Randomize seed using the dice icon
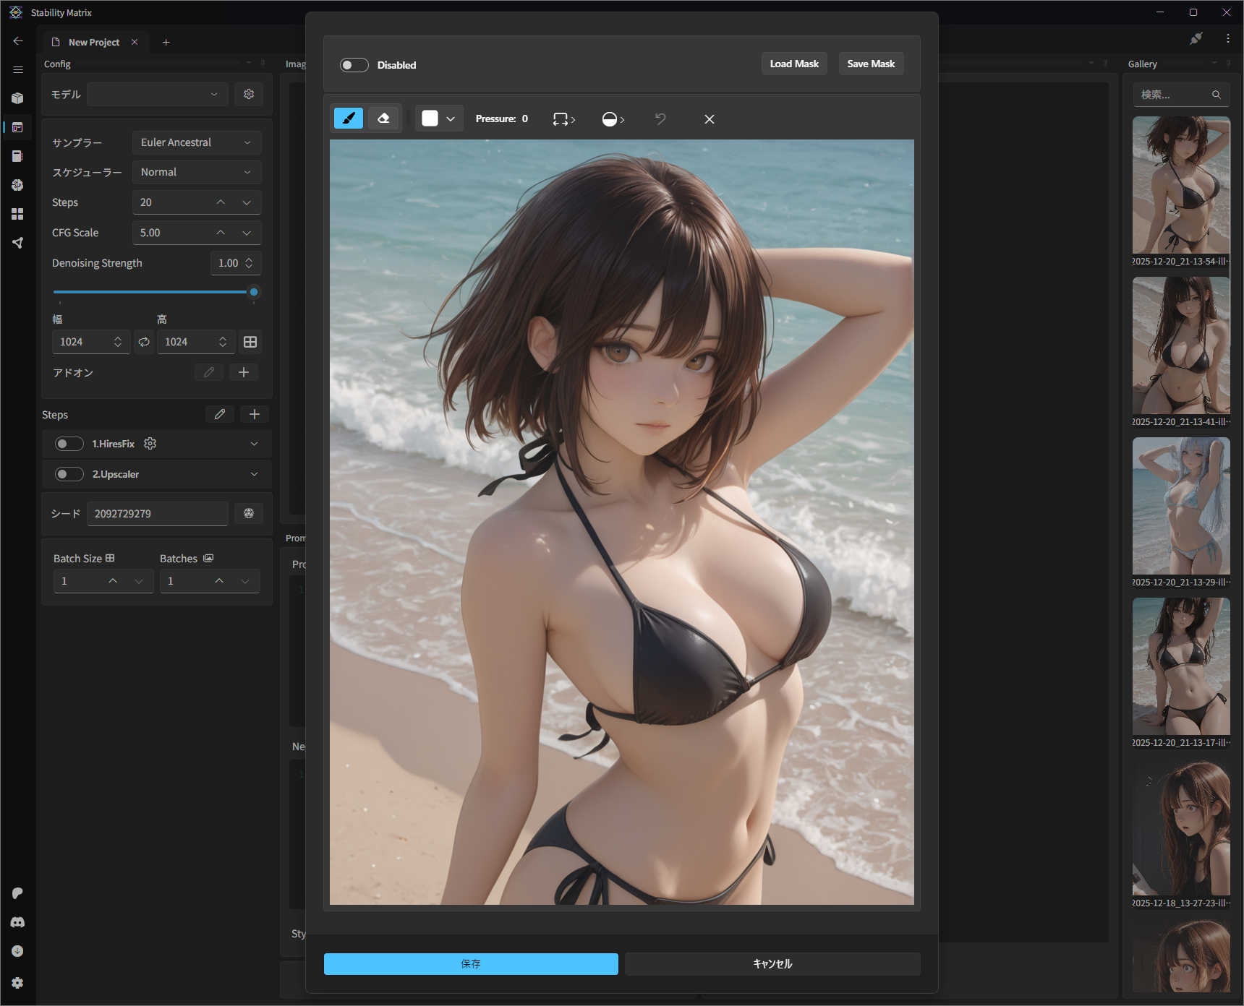This screenshot has width=1244, height=1006. [x=249, y=513]
